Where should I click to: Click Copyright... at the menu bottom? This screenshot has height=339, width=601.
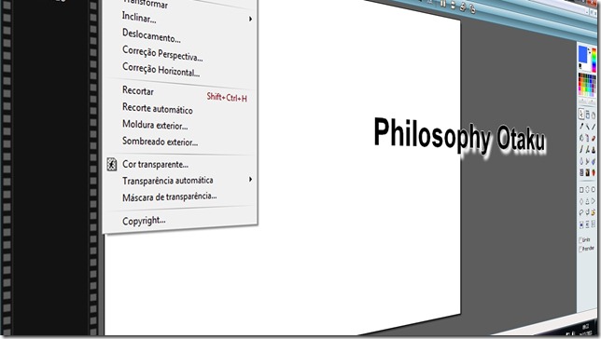tap(144, 221)
